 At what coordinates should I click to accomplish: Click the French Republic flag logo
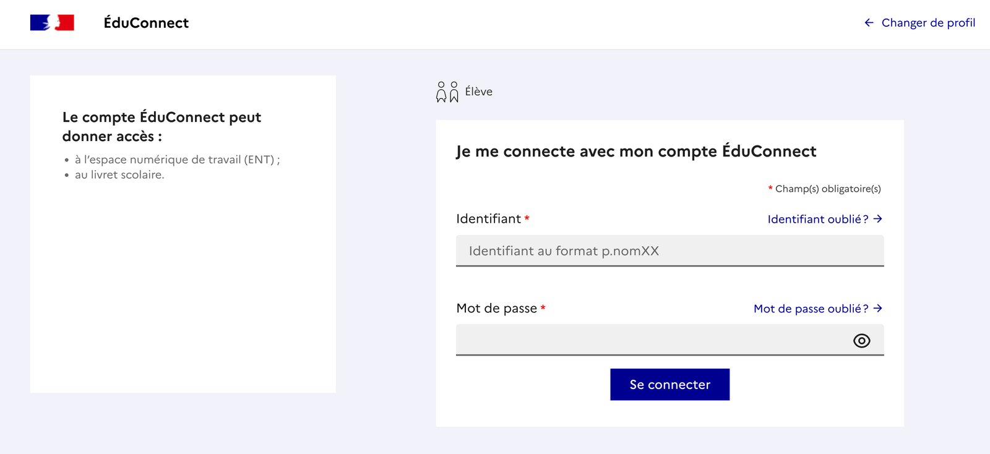click(52, 22)
